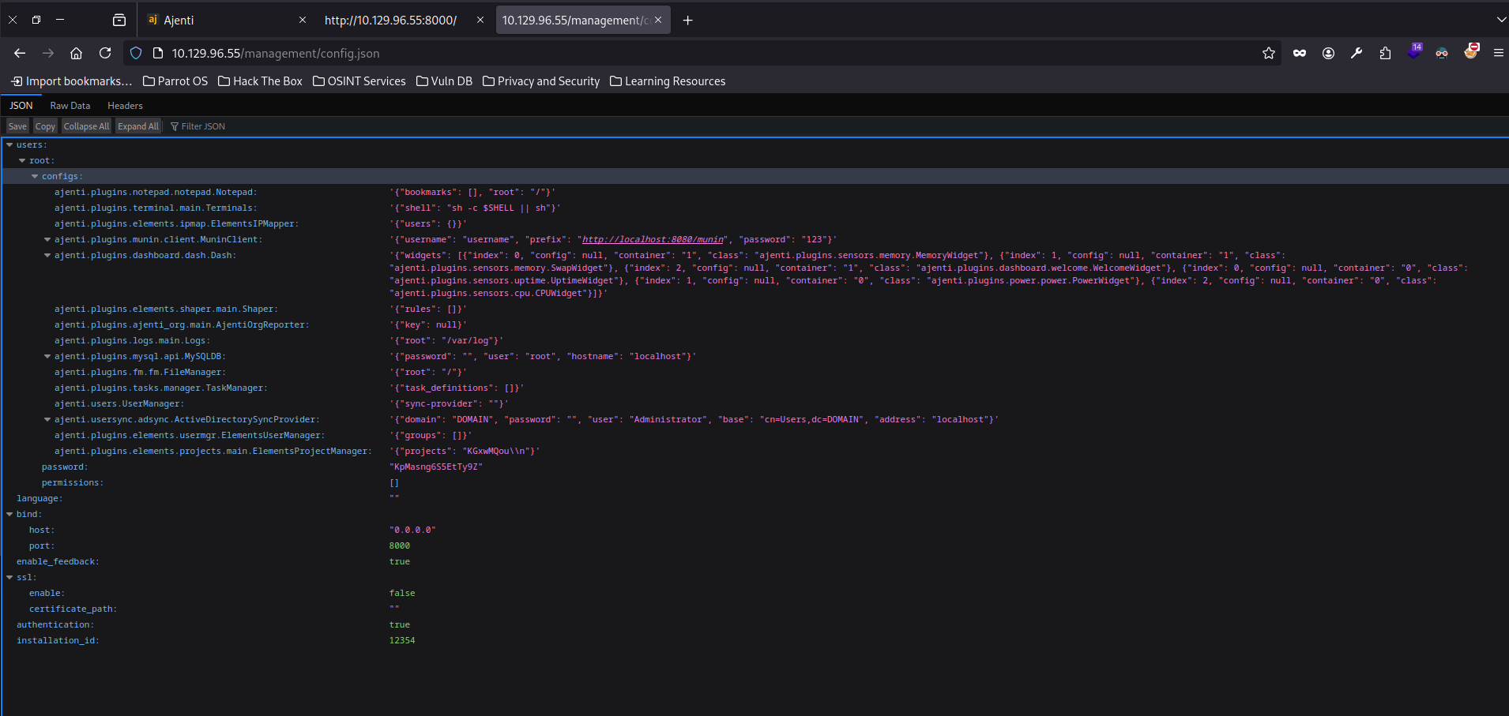1509x716 pixels.
Task: Open the Parrot OS bookmark folder
Action: coord(175,81)
